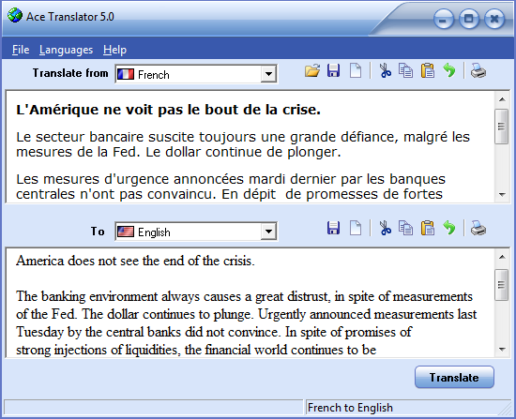
Task: Click the source pane scrollbar down arrow
Action: tap(502, 194)
